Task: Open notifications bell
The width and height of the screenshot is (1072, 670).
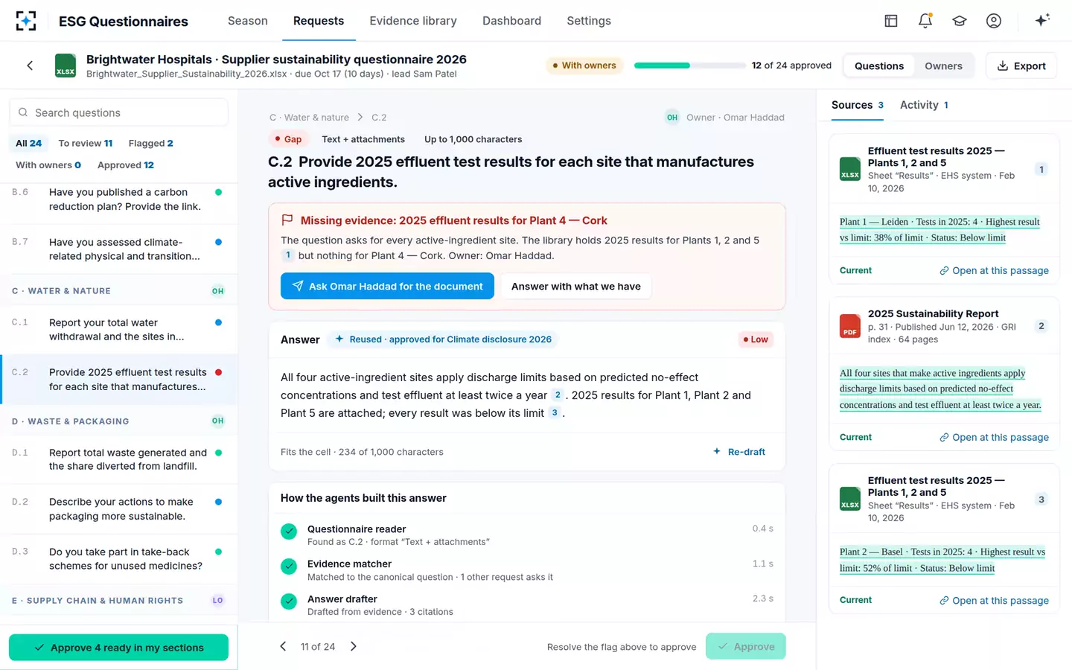Action: pos(925,21)
